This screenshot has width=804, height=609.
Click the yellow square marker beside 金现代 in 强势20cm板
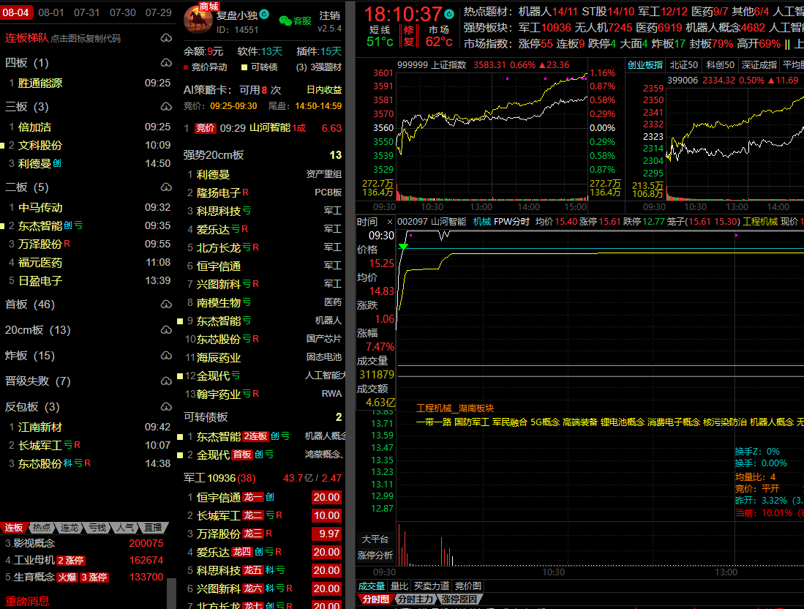point(180,376)
